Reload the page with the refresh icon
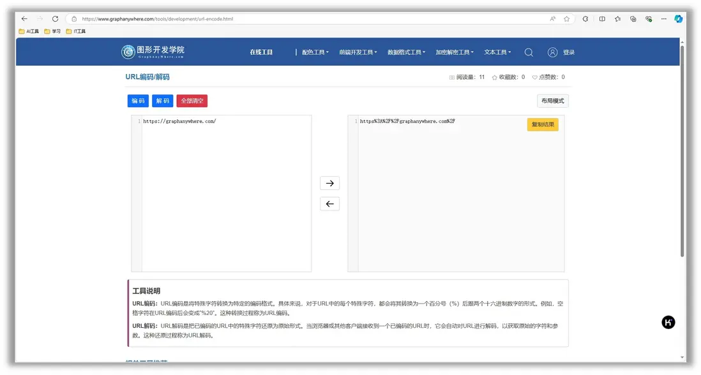This screenshot has height=375, width=701. (55, 18)
